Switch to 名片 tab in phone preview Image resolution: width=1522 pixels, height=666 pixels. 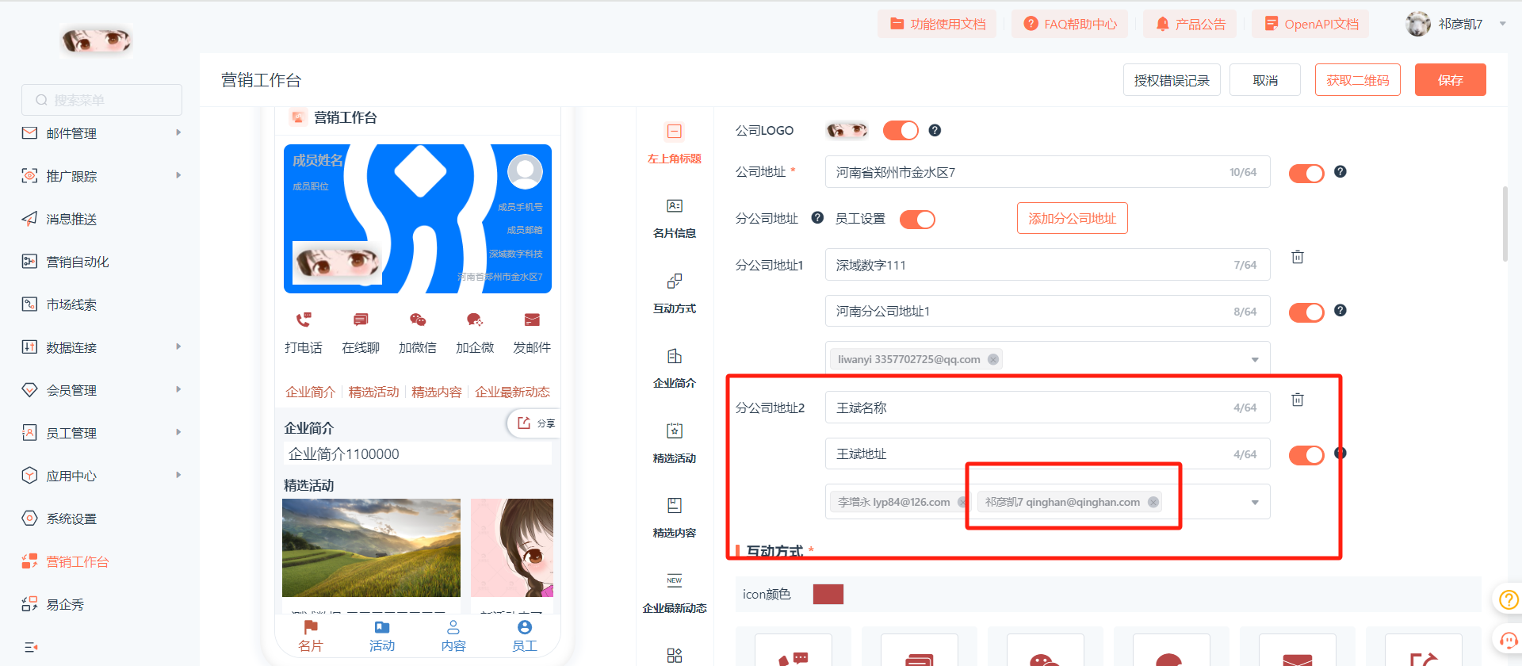[x=311, y=637]
